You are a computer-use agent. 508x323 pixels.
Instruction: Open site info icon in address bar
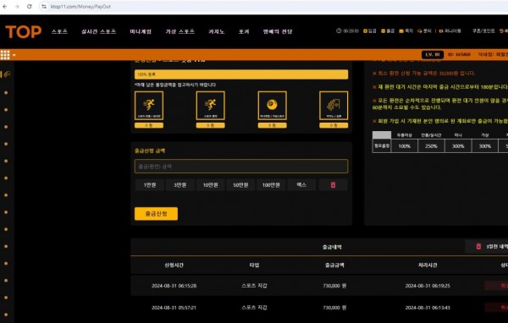(44, 7)
